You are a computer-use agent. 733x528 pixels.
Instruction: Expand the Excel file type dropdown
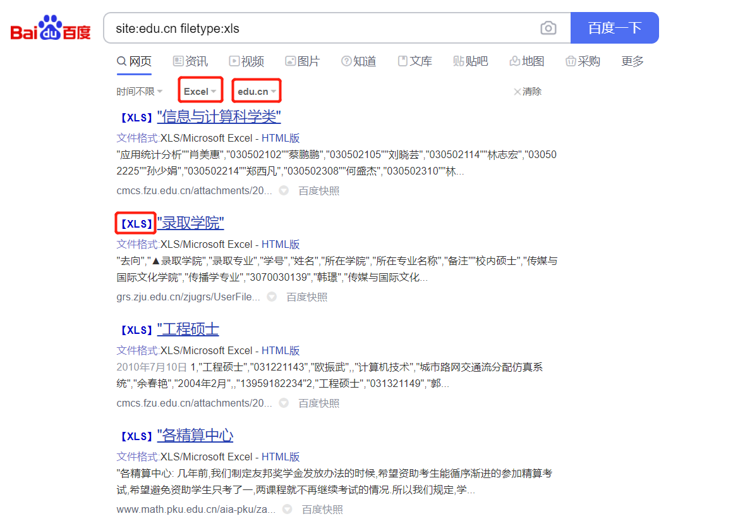200,91
